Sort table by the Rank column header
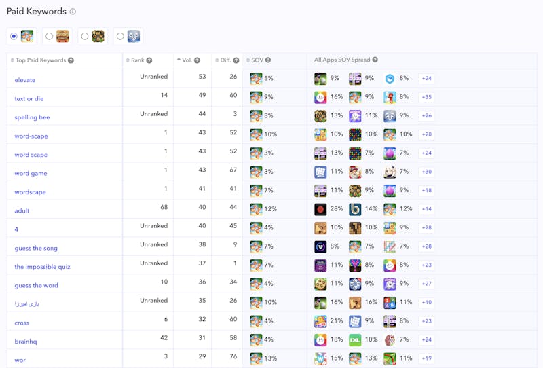 137,60
